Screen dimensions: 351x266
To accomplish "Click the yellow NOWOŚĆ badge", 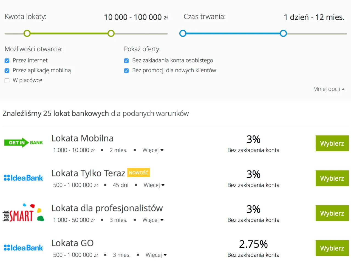I will [138, 172].
